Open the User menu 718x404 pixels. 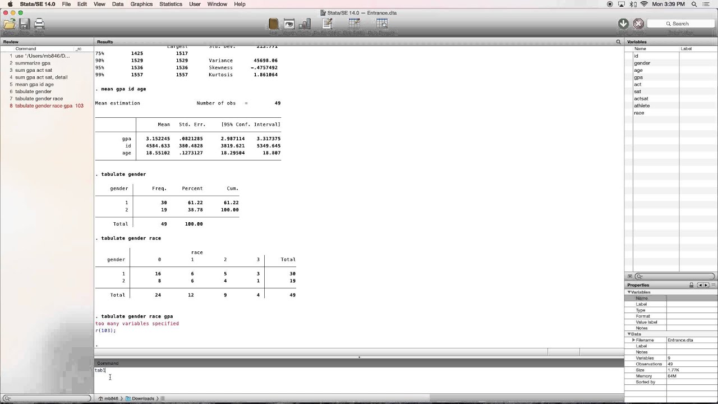195,4
